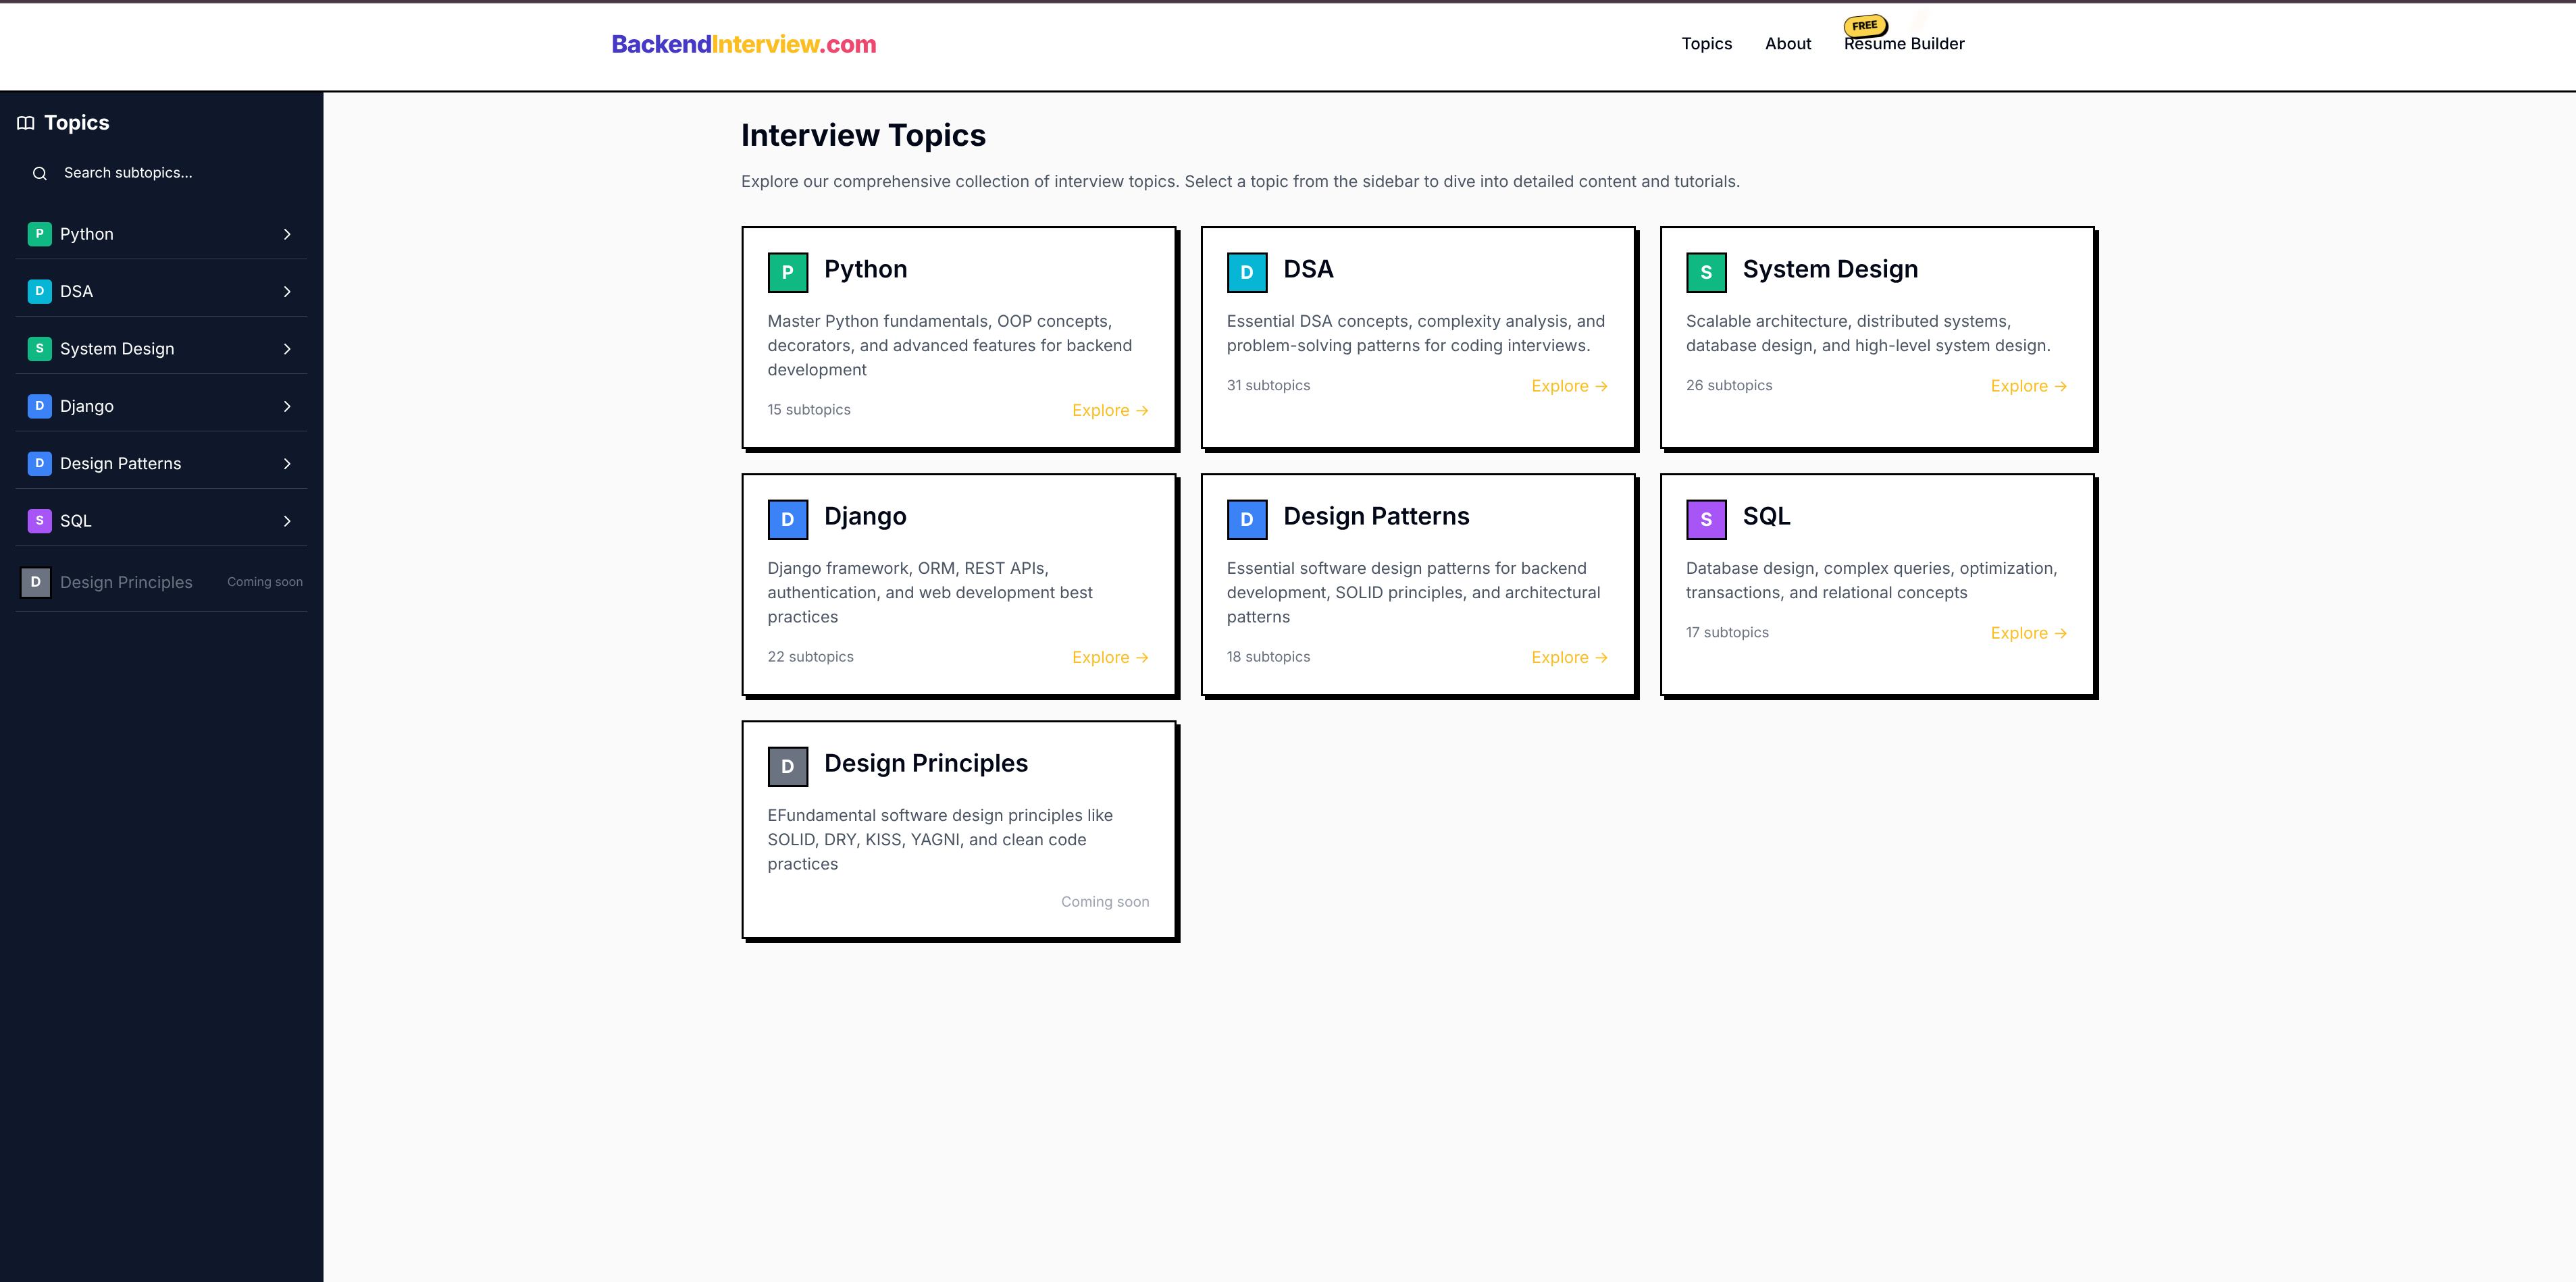Click 'Coming soon' on Design Principles card
Screen dimensions: 2576x1282
tap(1105, 903)
